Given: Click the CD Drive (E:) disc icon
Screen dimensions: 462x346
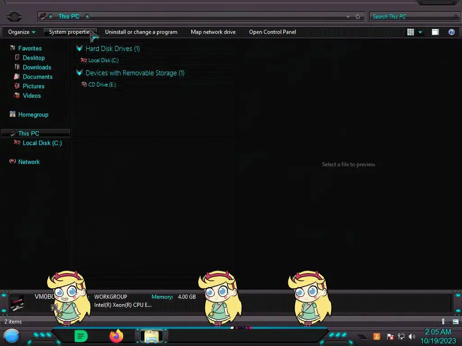Looking at the screenshot, I should click(x=84, y=84).
